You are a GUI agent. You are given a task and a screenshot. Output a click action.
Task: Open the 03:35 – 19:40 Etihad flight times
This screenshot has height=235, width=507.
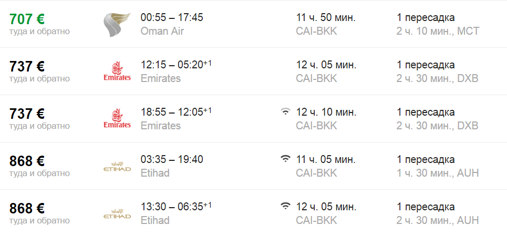(x=172, y=160)
